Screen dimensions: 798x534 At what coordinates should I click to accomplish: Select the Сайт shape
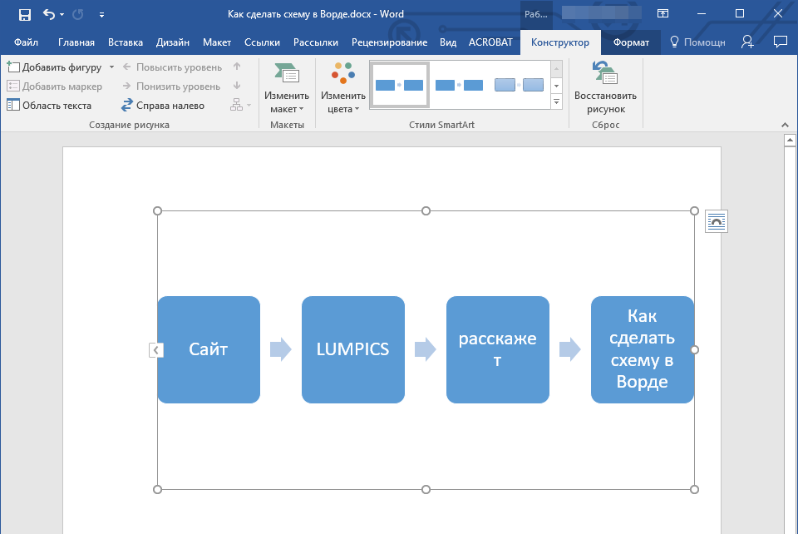(x=209, y=349)
